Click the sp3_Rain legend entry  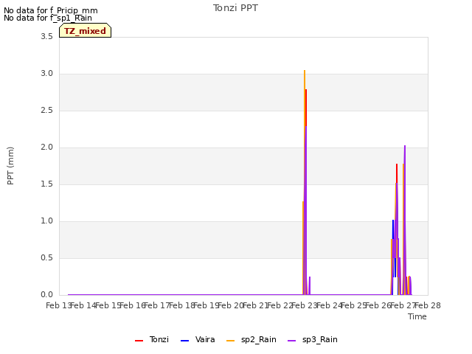(x=313, y=340)
